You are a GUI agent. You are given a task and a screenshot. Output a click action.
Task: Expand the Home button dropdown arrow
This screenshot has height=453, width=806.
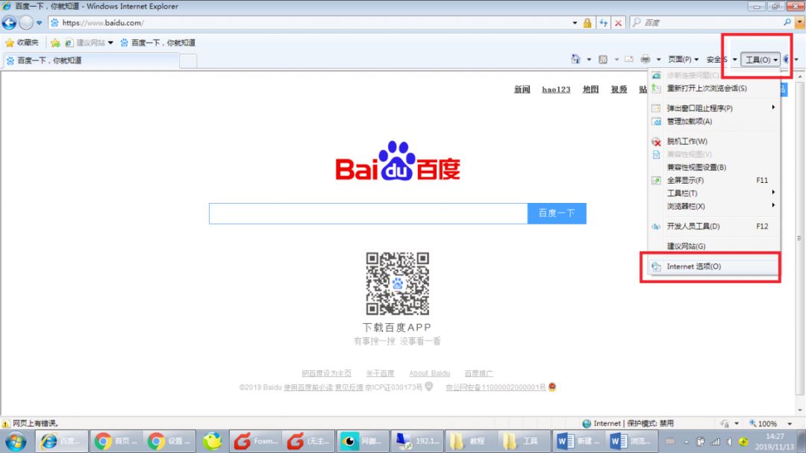pyautogui.click(x=589, y=60)
